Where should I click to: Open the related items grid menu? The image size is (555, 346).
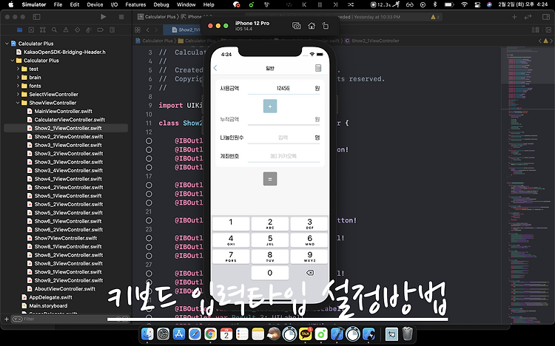(138, 30)
